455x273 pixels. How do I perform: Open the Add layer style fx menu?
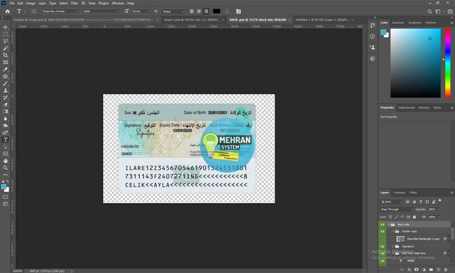[x=410, y=269]
